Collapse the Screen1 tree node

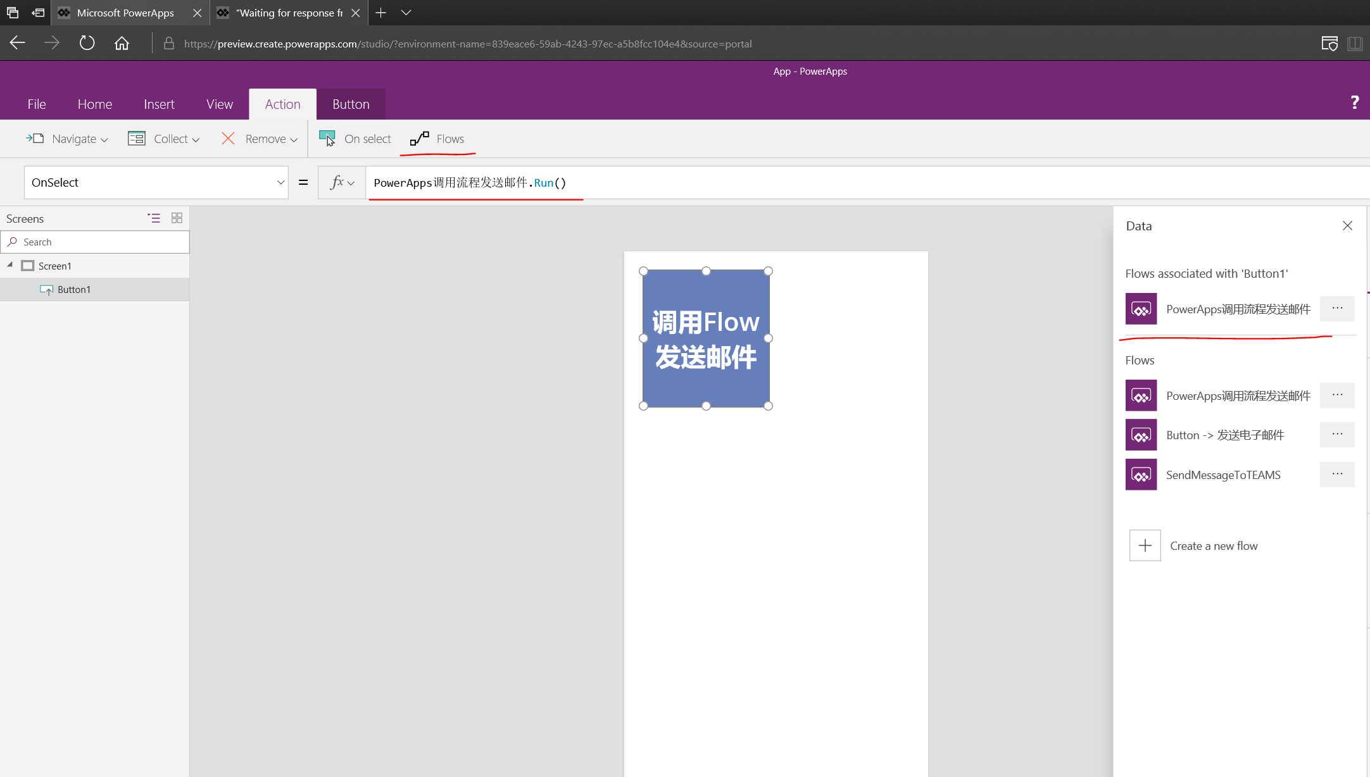[x=10, y=265]
